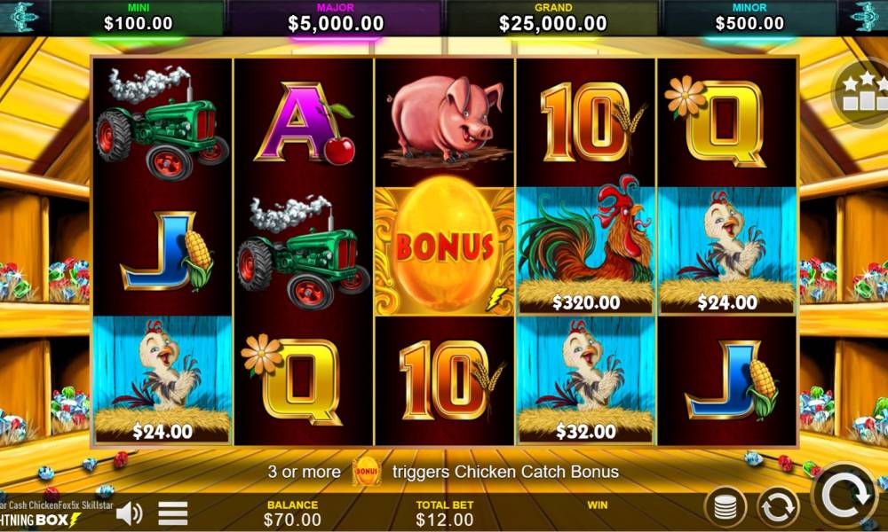Select the purple A cherry symbol

coord(304,122)
